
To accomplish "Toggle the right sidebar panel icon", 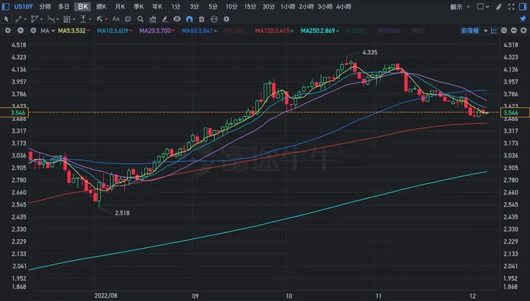I will click(523, 6).
